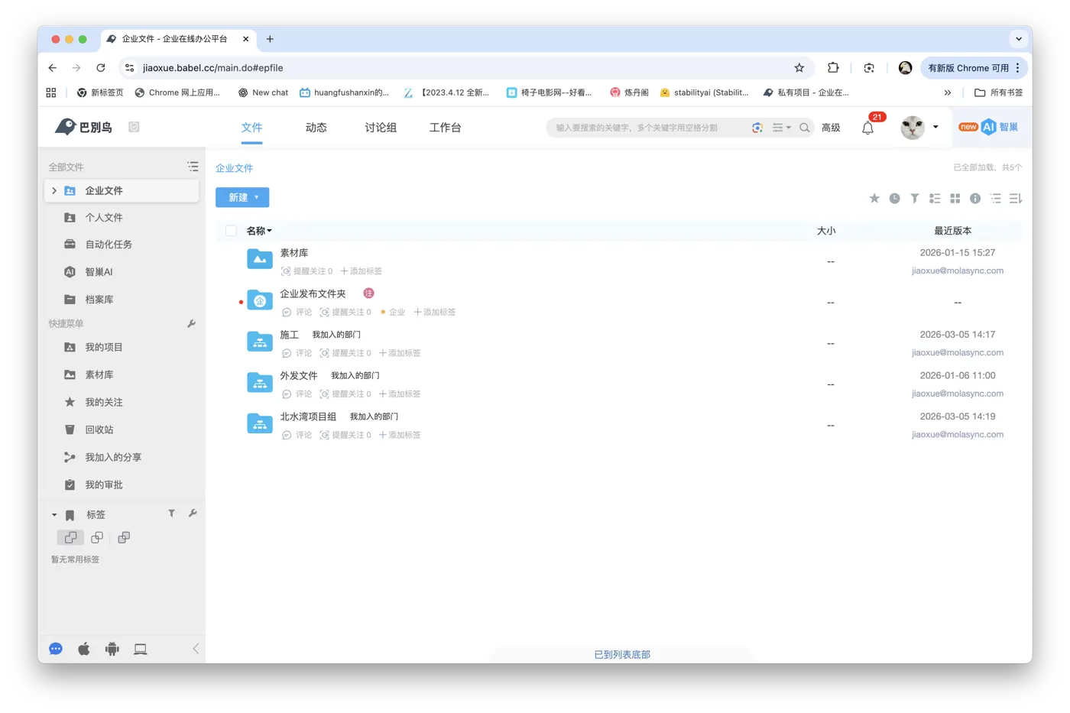Image resolution: width=1070 pixels, height=713 pixels.
Task: Select the tag exclude mode icon
Action: 124,538
